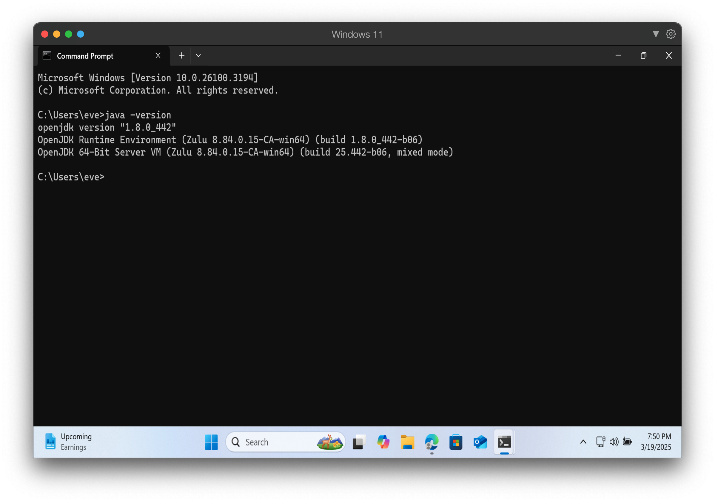Check battery status in system tray
Screen dimensions: 715x502
(x=627, y=442)
